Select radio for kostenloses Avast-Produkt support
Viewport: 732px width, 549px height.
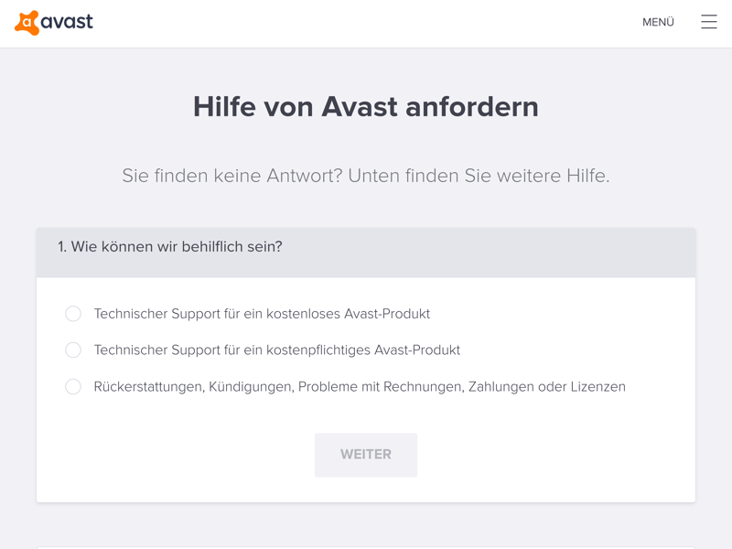(73, 314)
